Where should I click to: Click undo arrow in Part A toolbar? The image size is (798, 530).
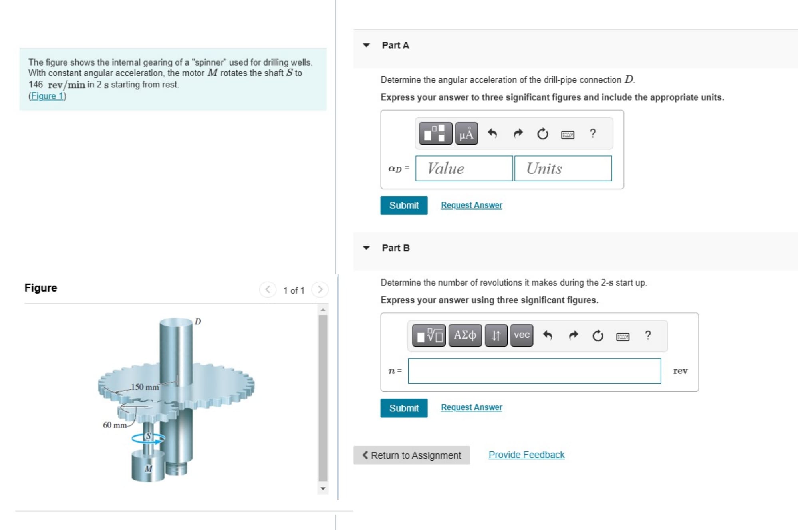coord(492,133)
